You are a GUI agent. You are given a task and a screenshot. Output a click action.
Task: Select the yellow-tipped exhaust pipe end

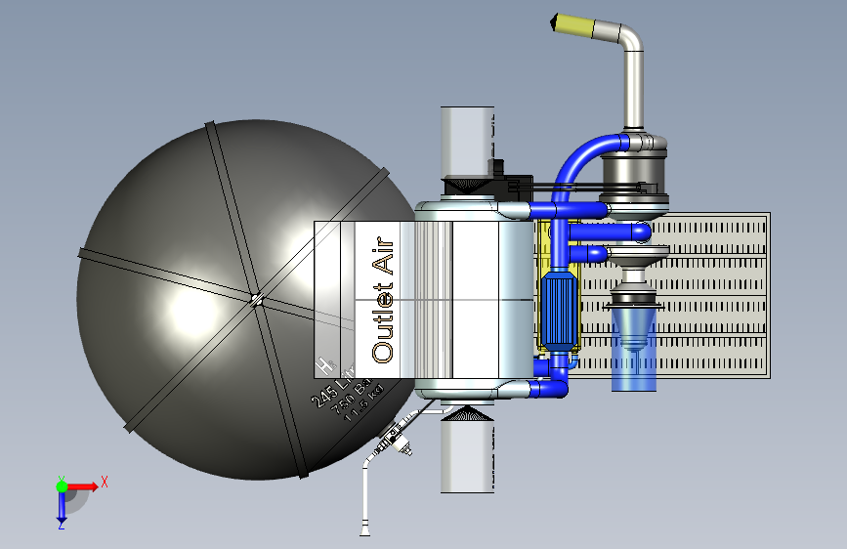click(x=572, y=24)
